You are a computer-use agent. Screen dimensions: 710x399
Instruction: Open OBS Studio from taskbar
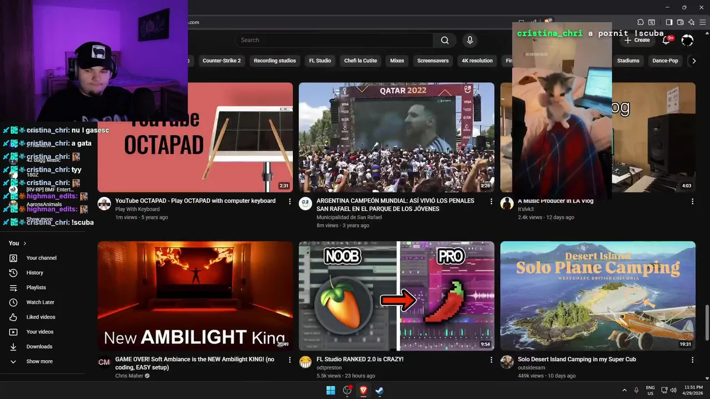point(347,390)
